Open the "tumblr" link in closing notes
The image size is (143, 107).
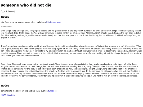coord(51,91)
